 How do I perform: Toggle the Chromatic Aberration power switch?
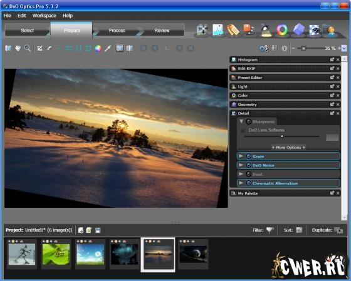point(248,183)
